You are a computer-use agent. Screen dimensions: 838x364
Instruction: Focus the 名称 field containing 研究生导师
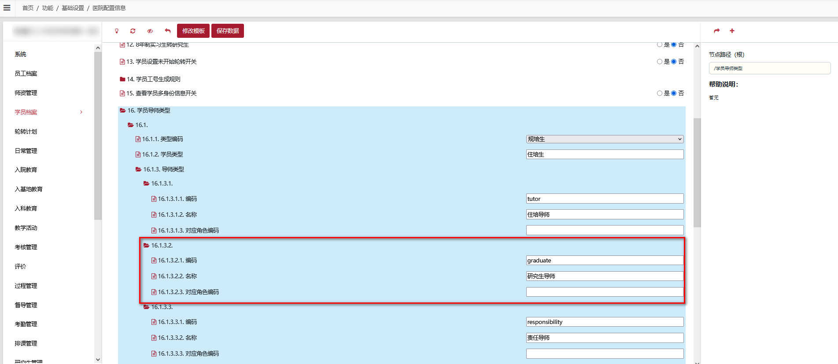tap(605, 276)
